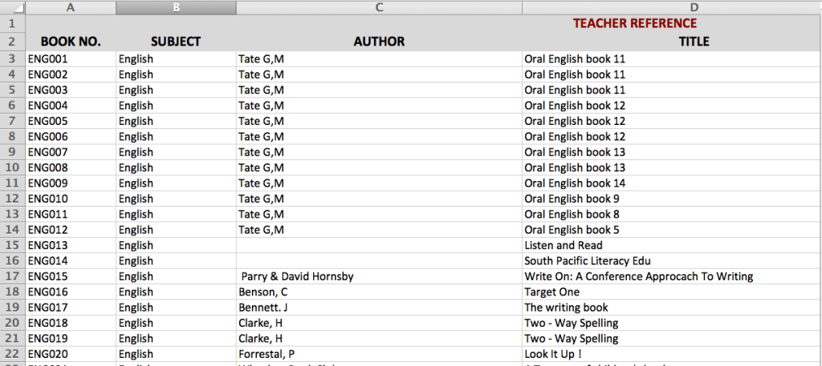Select the highlighted column B header
The width and height of the screenshot is (822, 366).
coord(176,7)
